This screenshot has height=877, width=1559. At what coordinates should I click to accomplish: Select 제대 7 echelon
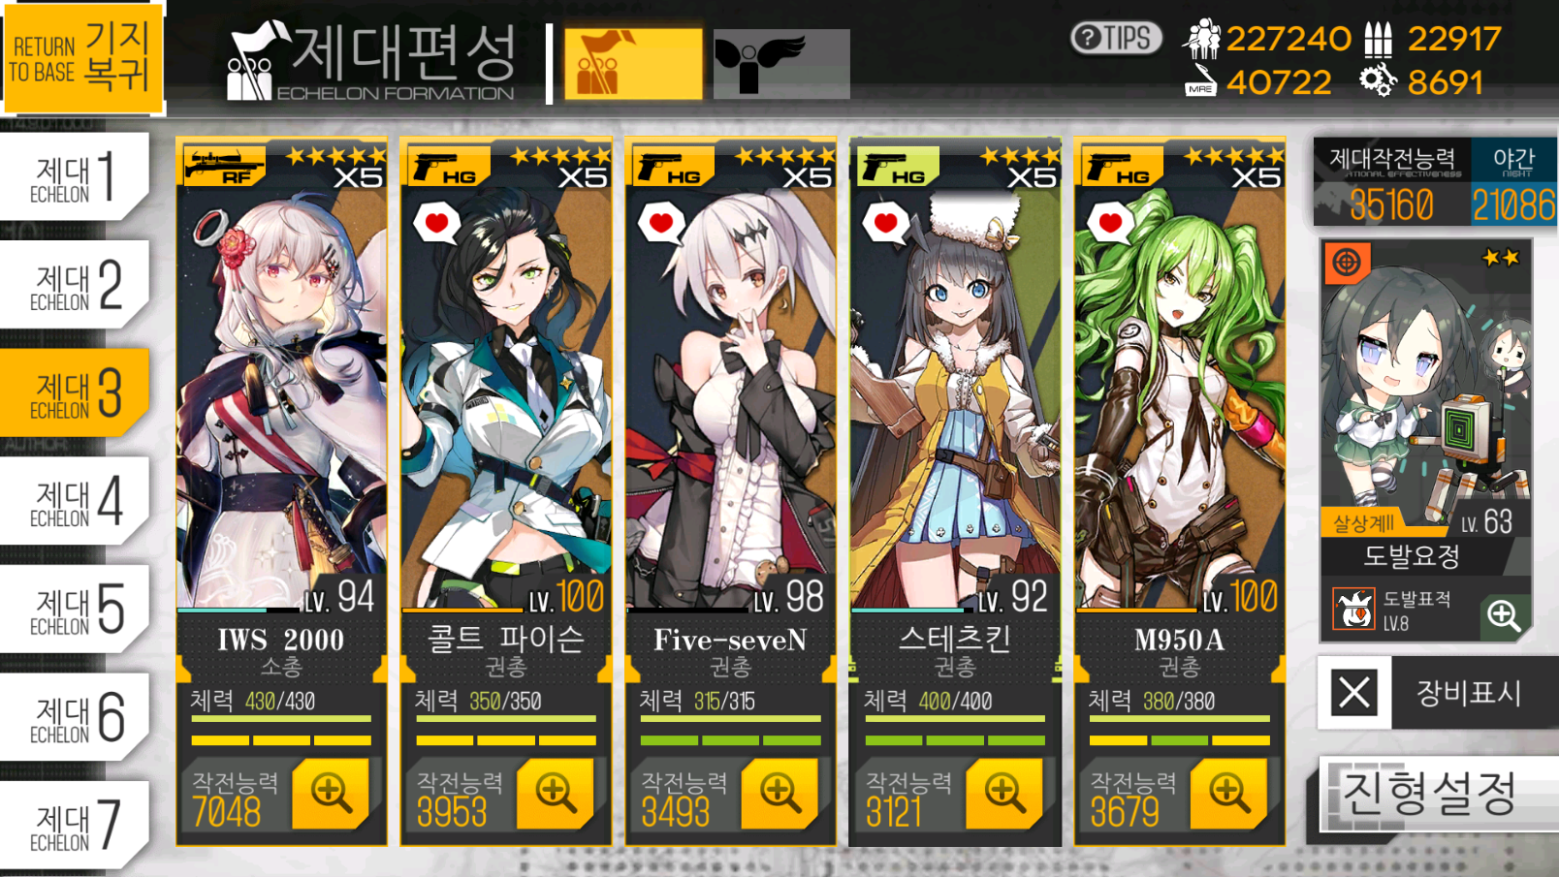click(75, 825)
